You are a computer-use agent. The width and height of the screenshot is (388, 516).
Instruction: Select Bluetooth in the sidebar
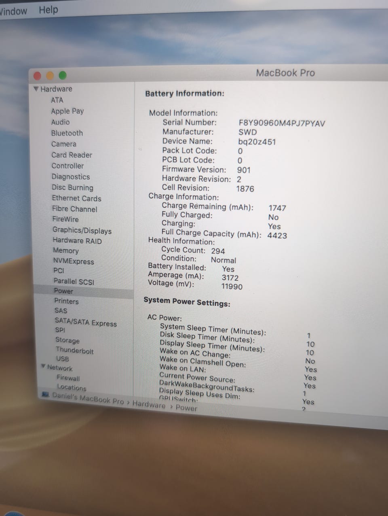pyautogui.click(x=67, y=133)
